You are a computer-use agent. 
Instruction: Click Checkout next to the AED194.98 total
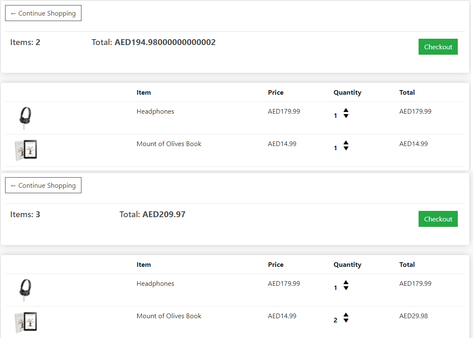coord(438,47)
